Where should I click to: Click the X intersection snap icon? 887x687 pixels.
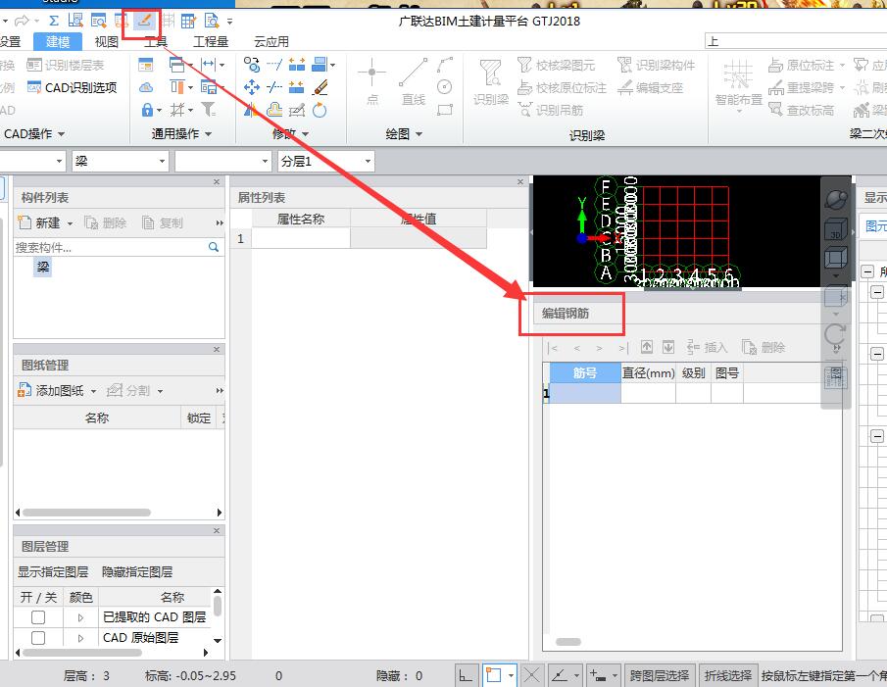532,675
